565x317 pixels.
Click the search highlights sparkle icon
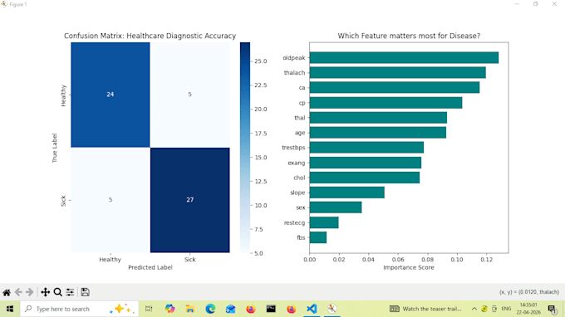click(122, 309)
